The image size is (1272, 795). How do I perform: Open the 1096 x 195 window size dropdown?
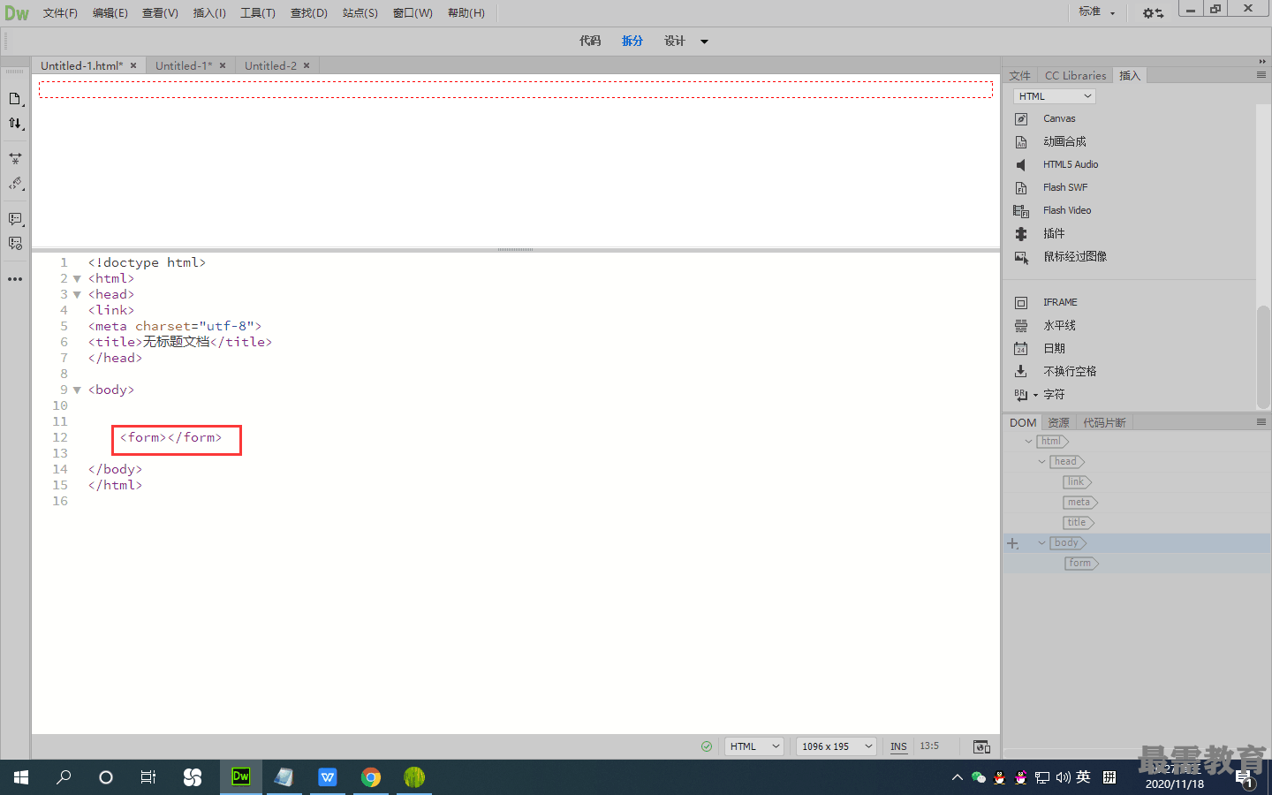[836, 746]
